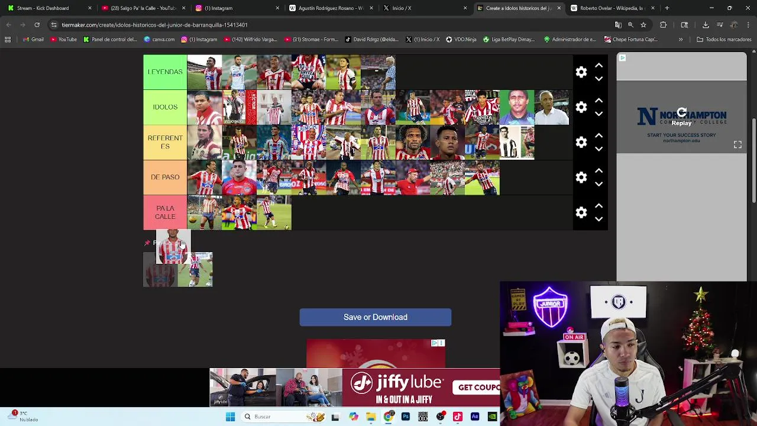The image size is (757, 426).
Task: Open browser extensions puzzle icon
Action: point(663,25)
